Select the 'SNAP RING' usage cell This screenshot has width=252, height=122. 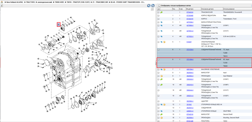[x=227, y=111]
